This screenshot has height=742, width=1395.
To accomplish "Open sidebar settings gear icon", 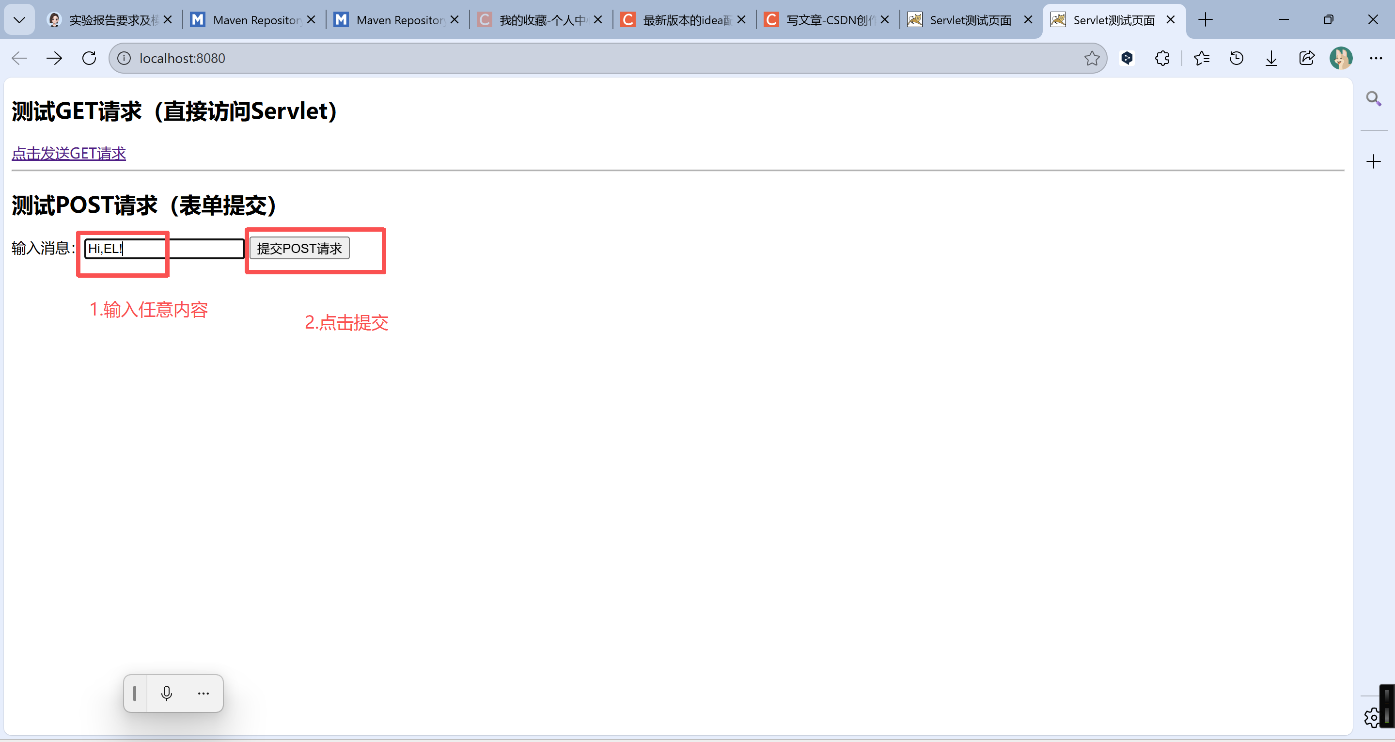I will pos(1371,718).
